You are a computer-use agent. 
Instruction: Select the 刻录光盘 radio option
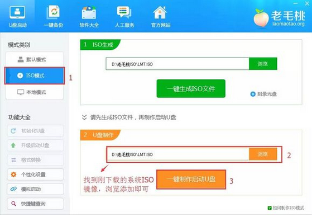point(253,94)
